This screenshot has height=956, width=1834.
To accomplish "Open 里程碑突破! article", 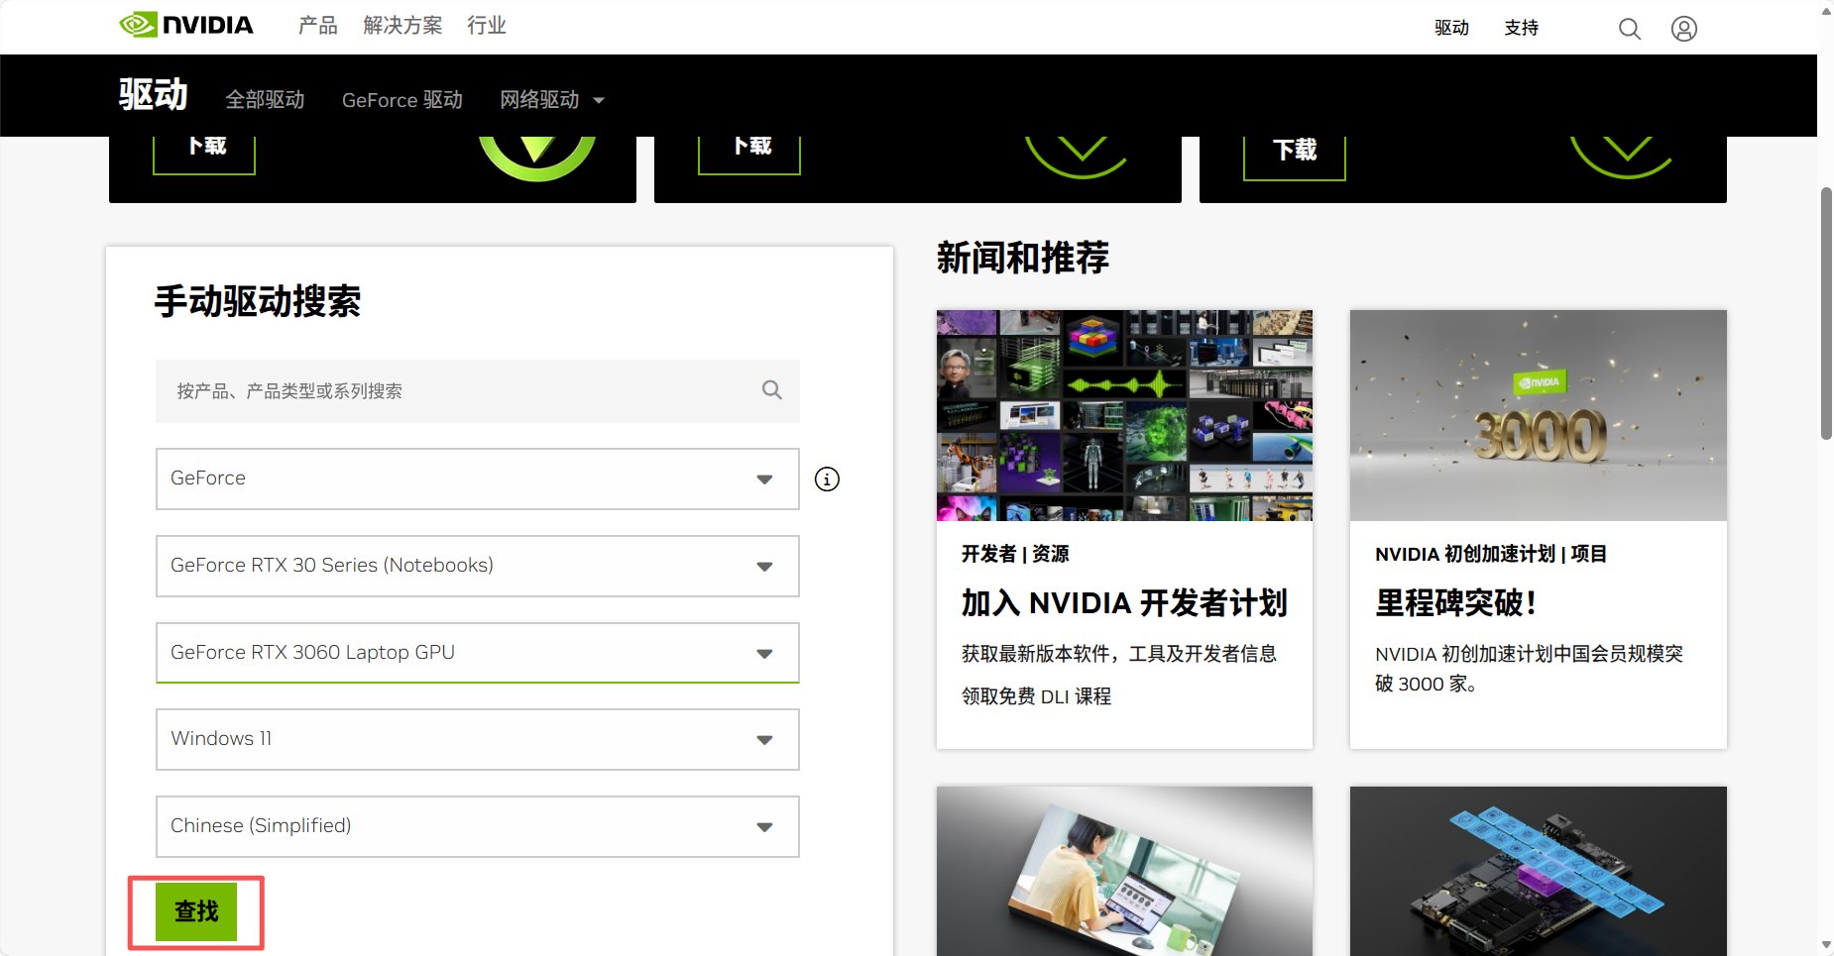I will tap(1456, 602).
